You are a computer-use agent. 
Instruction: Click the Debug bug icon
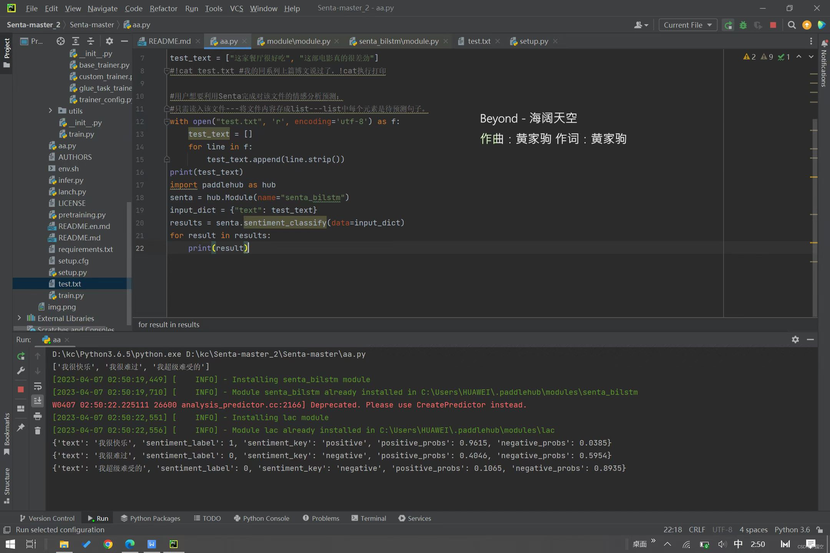[743, 25]
